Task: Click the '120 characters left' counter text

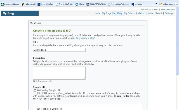Action: (x=42, y=81)
